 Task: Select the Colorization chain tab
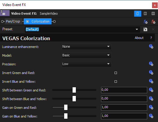[37, 21]
